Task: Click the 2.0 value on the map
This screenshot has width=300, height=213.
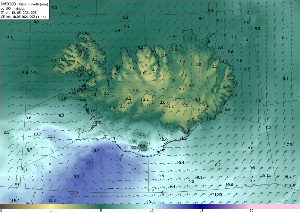Action: 155,69
